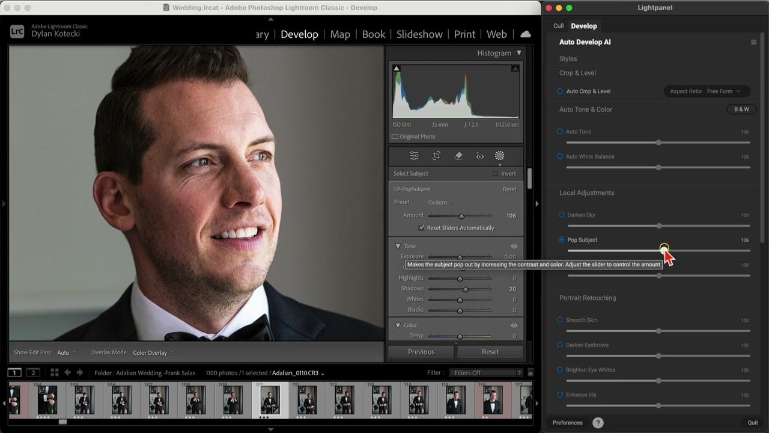Open the Masking tool circle icon
This screenshot has width=769, height=433.
[499, 156]
